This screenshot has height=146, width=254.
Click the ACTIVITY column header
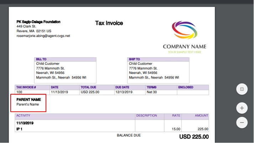(23, 115)
